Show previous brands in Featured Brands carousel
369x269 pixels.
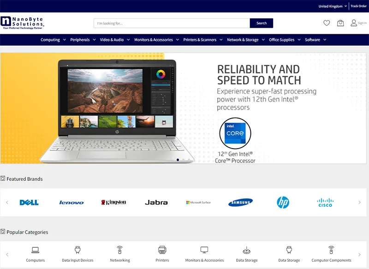(x=7, y=203)
